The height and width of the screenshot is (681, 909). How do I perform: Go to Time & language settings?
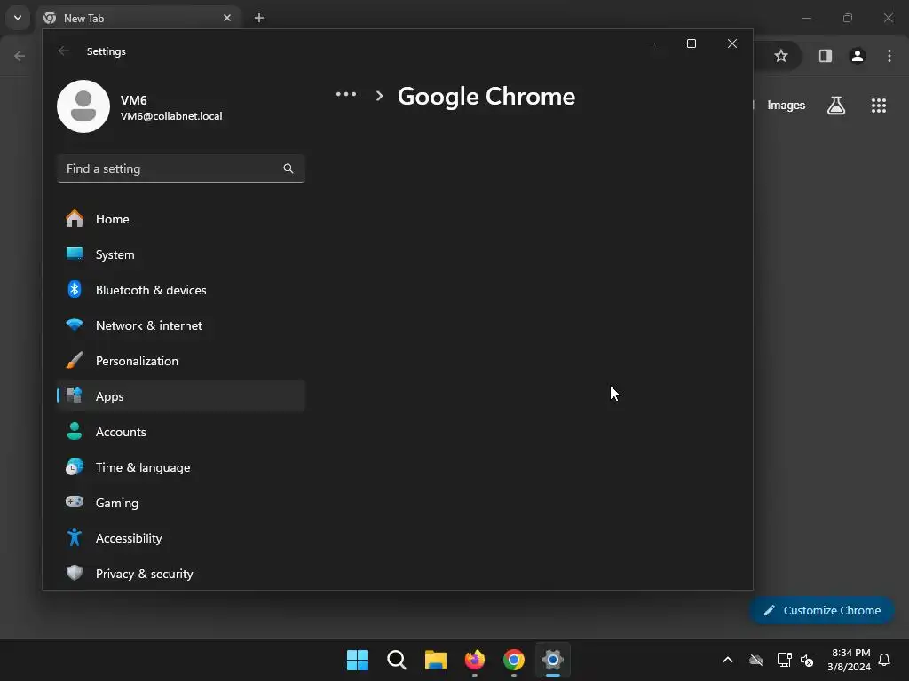181,467
